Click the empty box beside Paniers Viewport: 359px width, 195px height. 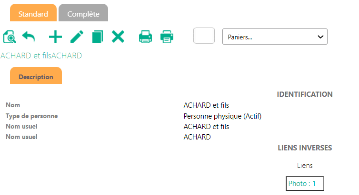point(204,36)
